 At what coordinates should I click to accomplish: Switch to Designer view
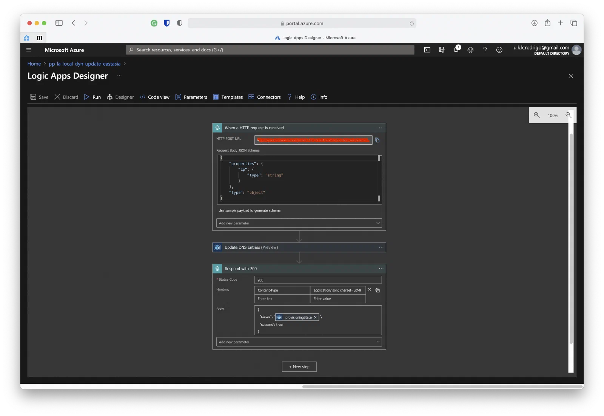click(120, 97)
